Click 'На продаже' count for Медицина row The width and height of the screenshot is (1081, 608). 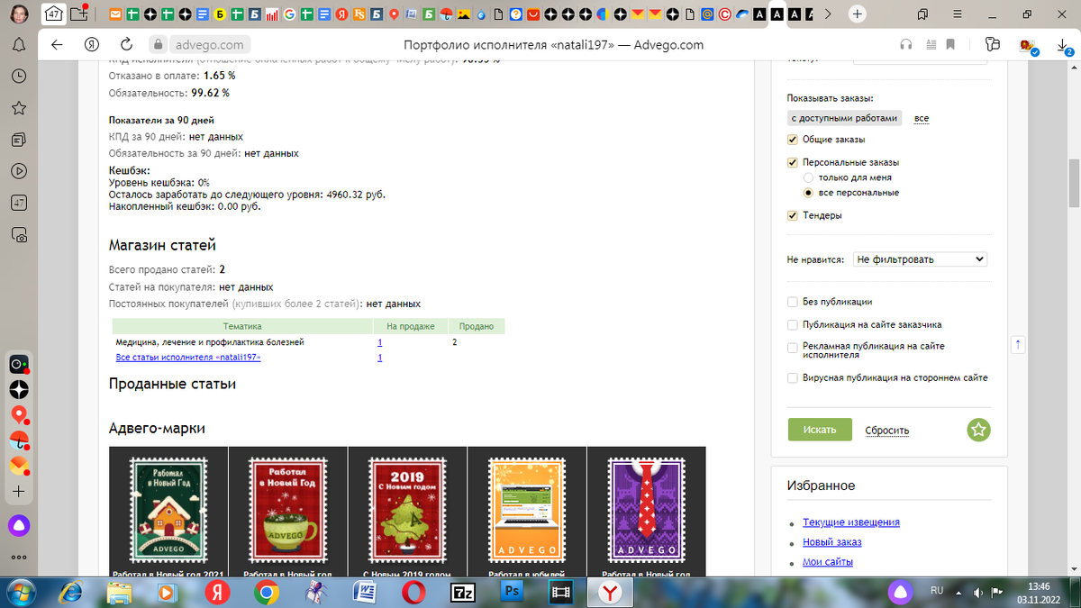[380, 343]
